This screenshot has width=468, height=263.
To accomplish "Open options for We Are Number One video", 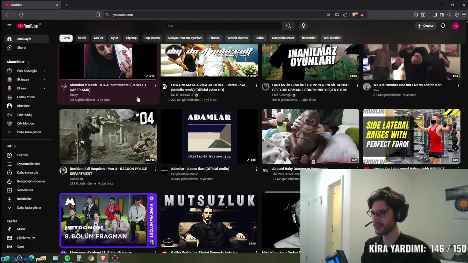I will [458, 85].
